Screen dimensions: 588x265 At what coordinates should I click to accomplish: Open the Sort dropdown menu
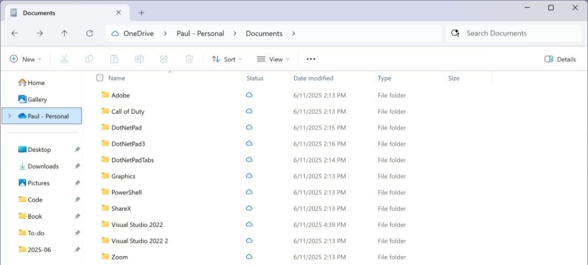[227, 59]
